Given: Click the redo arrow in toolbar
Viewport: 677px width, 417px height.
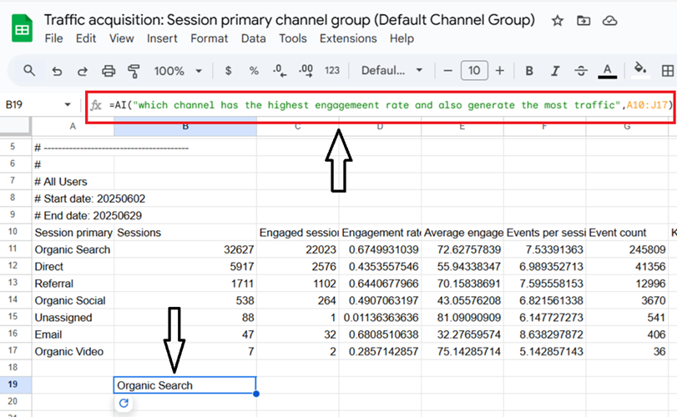Looking at the screenshot, I should click(x=82, y=71).
